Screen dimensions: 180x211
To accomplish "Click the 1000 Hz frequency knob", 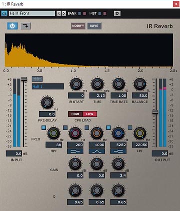I will pyautogui.click(x=97, y=133).
